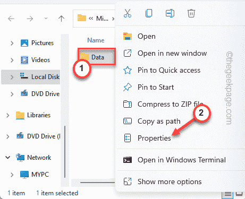The height and width of the screenshot is (199, 245).
Task: Expand the DVD Drive ( node below Libraries
Action: point(8,136)
